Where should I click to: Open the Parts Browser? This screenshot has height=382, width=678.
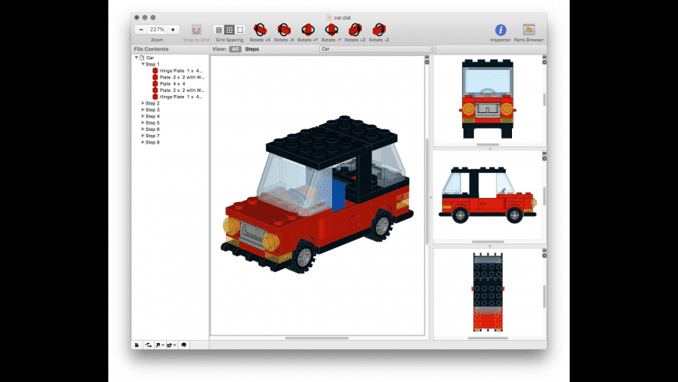click(x=528, y=30)
